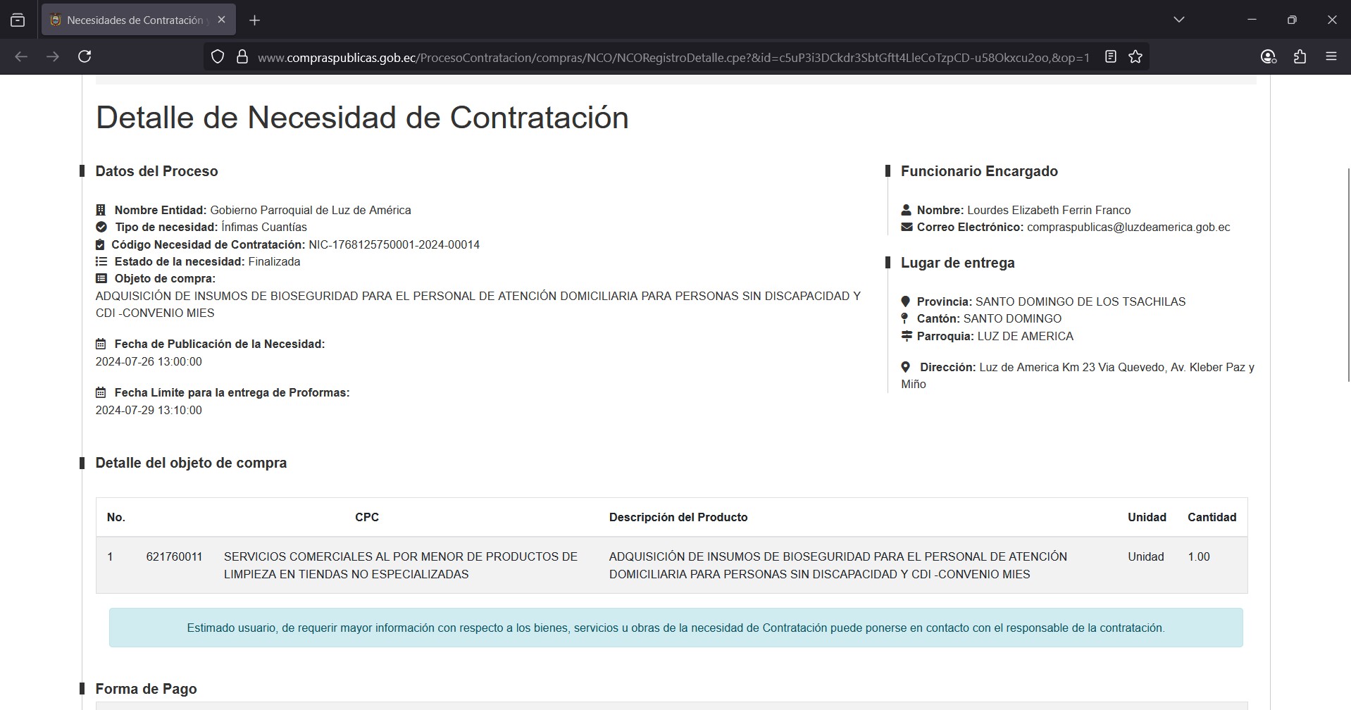The width and height of the screenshot is (1351, 710).
Task: Click the list icon beside Estado de la necesidad
Action: (x=101, y=261)
